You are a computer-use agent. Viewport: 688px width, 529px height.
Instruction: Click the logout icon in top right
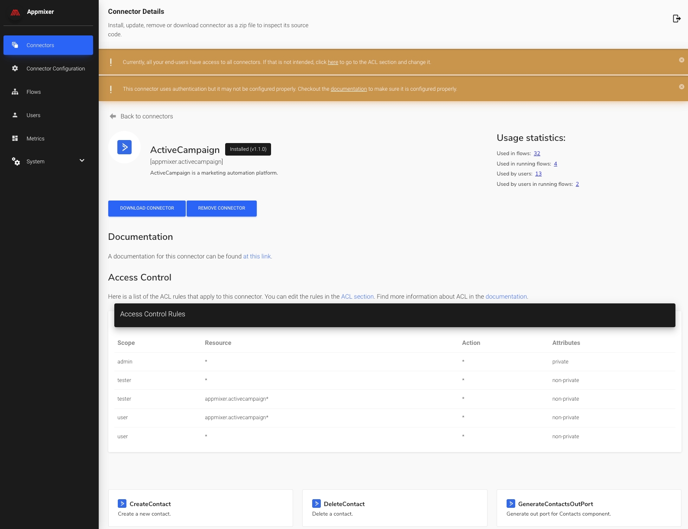(676, 19)
